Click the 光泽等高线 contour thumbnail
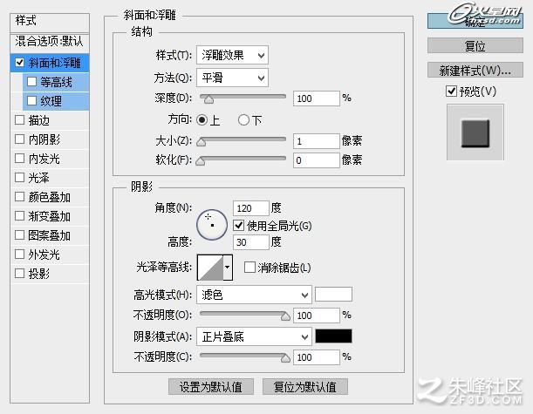The image size is (533, 414). (x=210, y=268)
